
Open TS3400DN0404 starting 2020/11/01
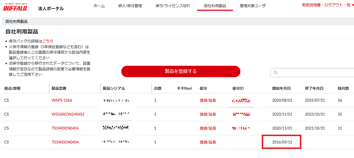[65, 128]
